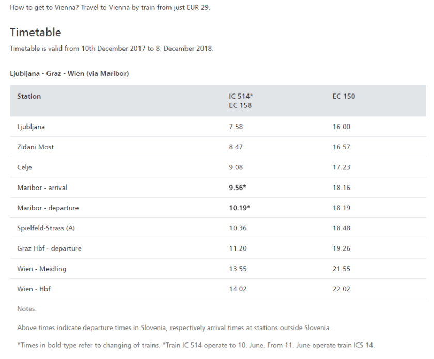The image size is (434, 359).
Task: Click the Maribor - departure row label
Action: tap(48, 208)
